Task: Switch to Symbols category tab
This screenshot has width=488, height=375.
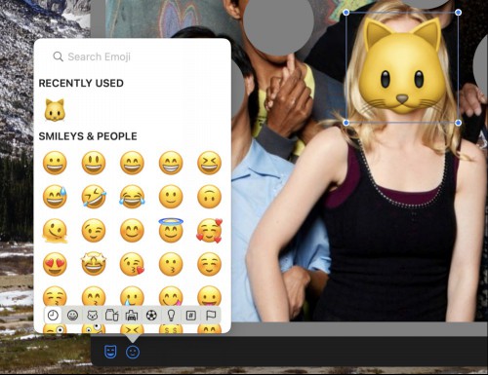Action: [191, 315]
